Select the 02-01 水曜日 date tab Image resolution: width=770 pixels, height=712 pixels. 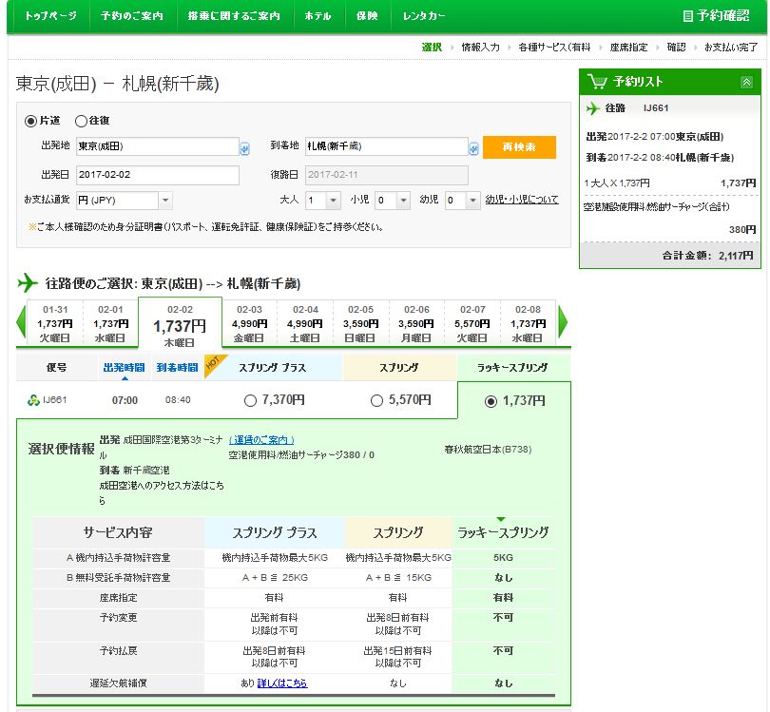(110, 323)
